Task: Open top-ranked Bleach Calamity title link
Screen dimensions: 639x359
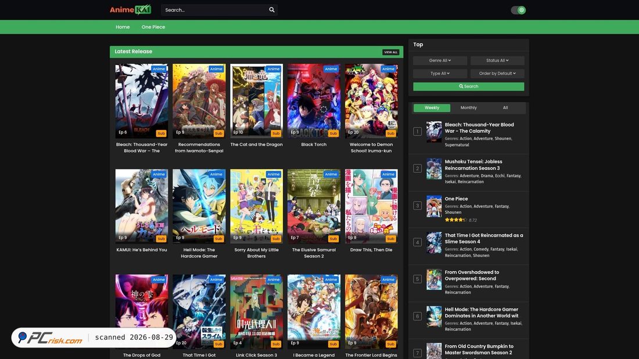Action: pyautogui.click(x=479, y=128)
